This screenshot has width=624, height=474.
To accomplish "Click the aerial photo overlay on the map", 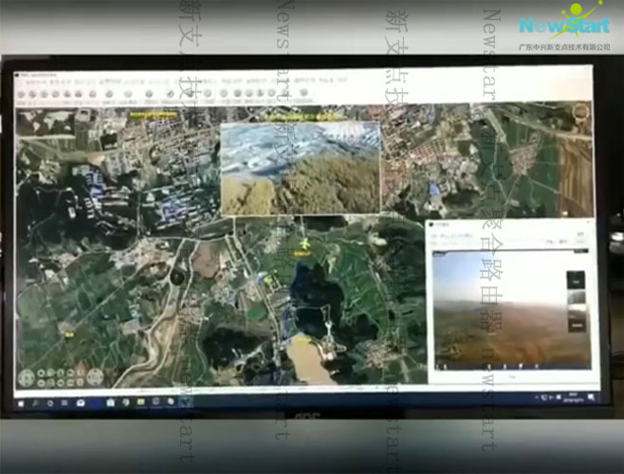I will pos(301,169).
